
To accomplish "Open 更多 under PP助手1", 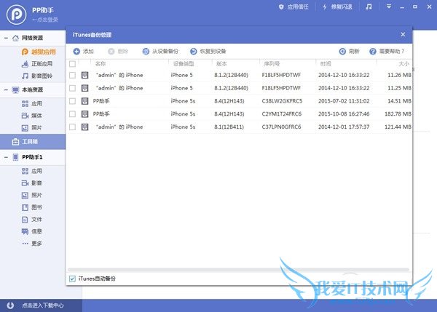I will pos(32,244).
